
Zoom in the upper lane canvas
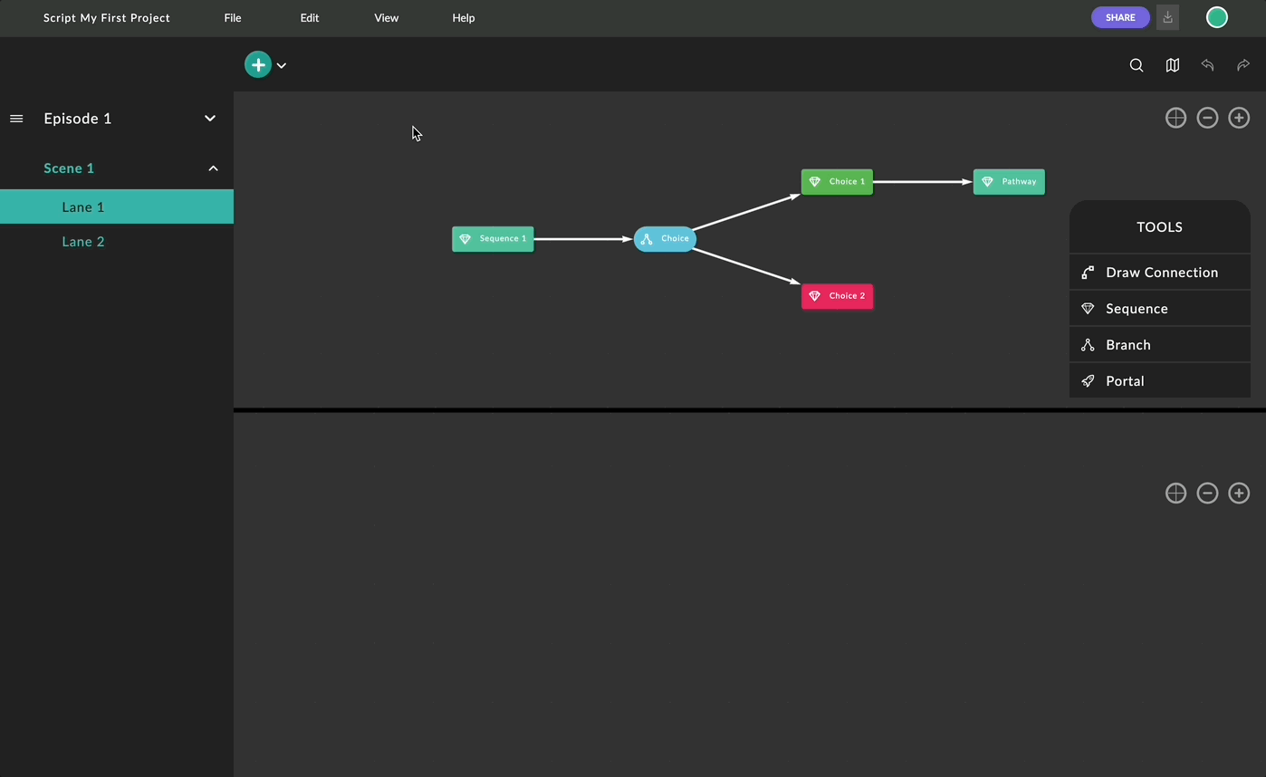click(x=1239, y=118)
